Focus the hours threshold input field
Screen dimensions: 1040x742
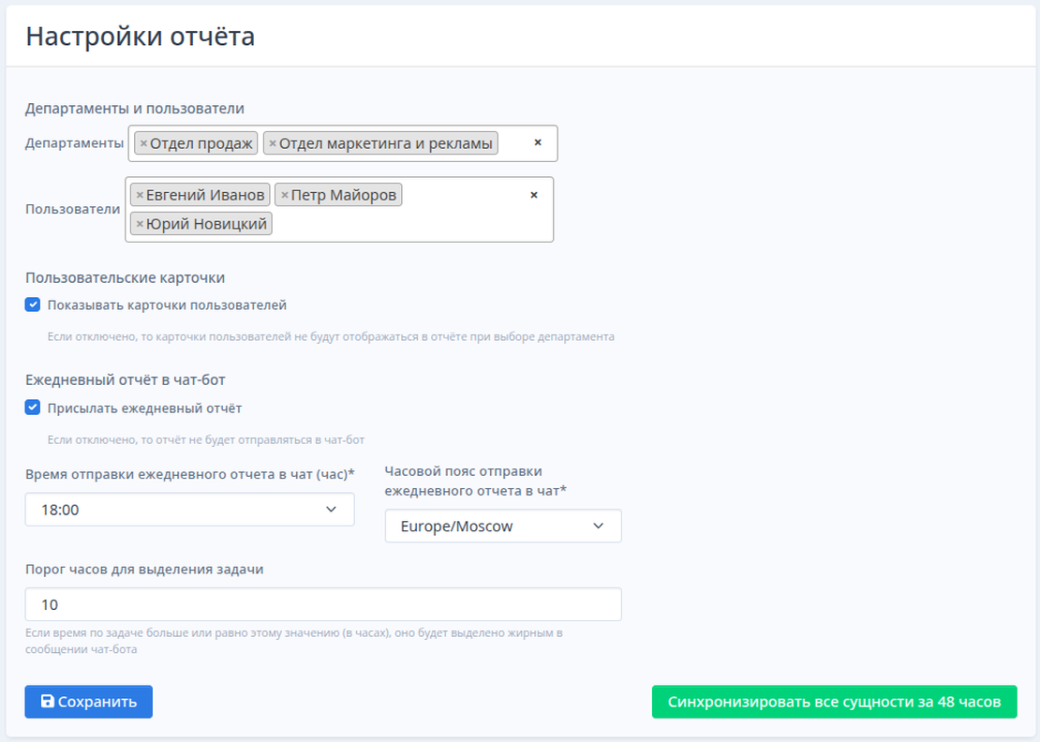point(323,604)
